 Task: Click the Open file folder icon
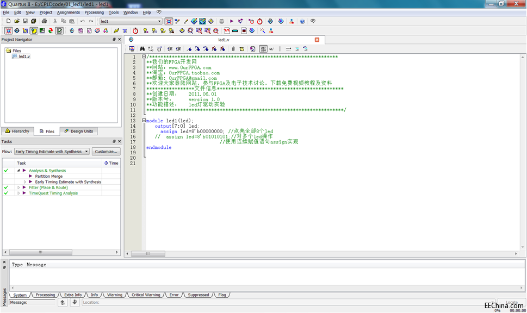coord(17,21)
